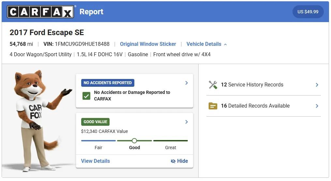The width and height of the screenshot is (331, 181).
Task: Click the 54,768 mi mileage text
Action: (x=21, y=44)
